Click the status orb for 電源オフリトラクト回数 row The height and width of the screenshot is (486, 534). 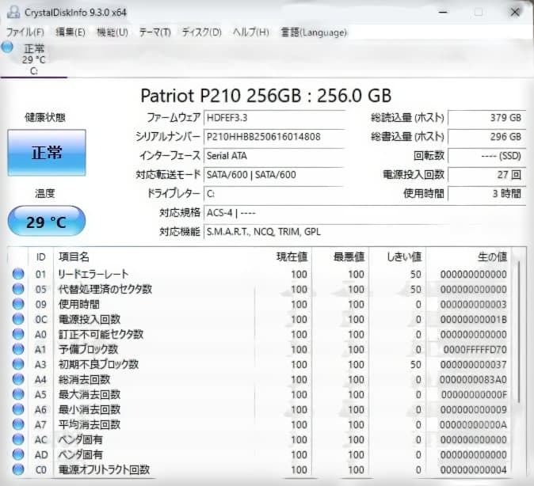point(18,469)
